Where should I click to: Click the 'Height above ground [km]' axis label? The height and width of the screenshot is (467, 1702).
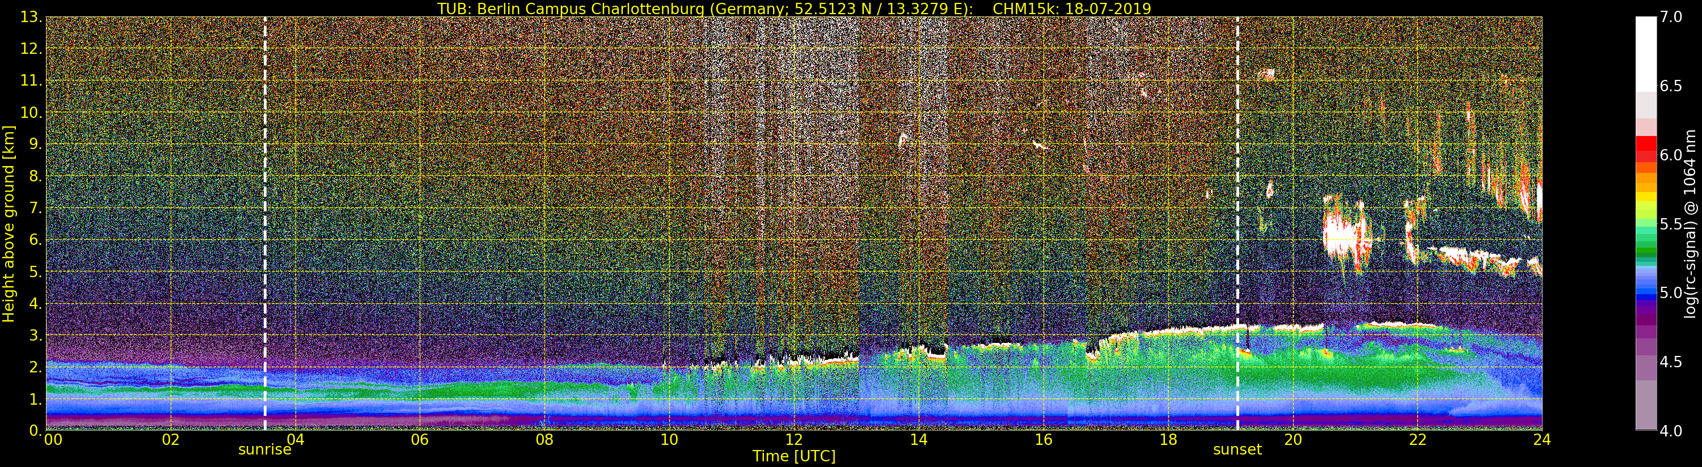pos(9,224)
